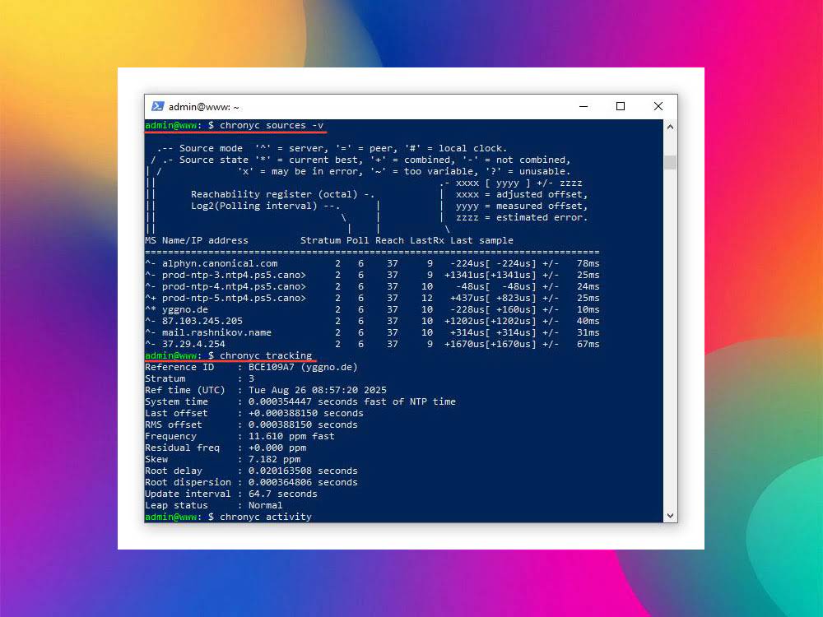Click the window title 'admin@www: ~'
Screen dimensions: 823x617
click(x=203, y=107)
